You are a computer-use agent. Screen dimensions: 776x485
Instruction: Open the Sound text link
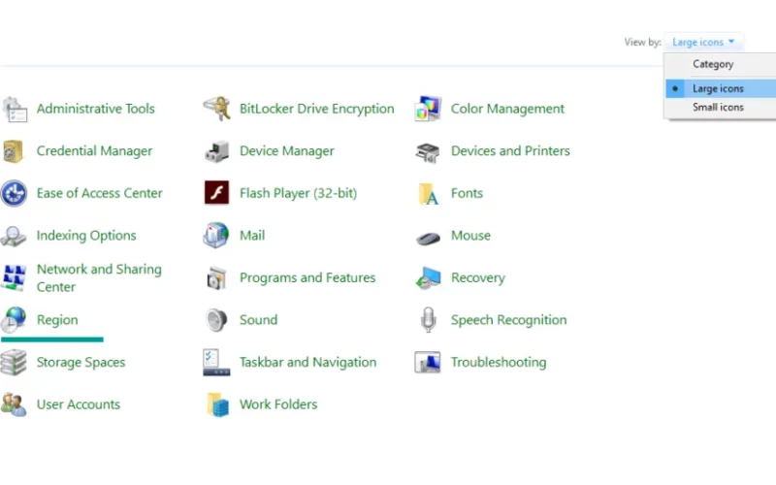click(258, 320)
